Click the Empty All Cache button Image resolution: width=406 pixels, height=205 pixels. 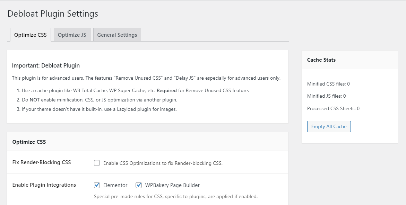(329, 126)
